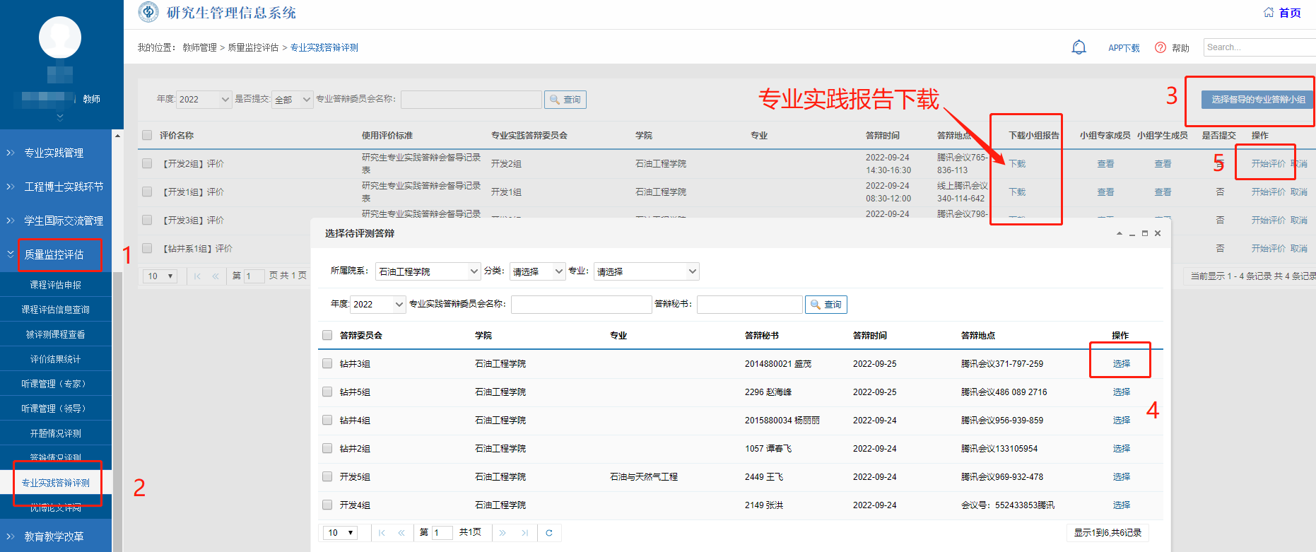The height and width of the screenshot is (552, 1316).
Task: Click the home icon at top right
Action: (1269, 13)
